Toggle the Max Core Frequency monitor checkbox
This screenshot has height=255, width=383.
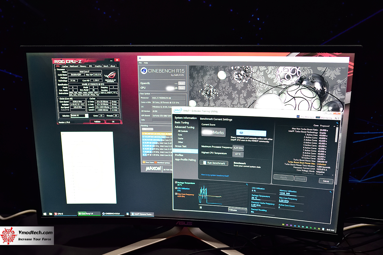176,194
